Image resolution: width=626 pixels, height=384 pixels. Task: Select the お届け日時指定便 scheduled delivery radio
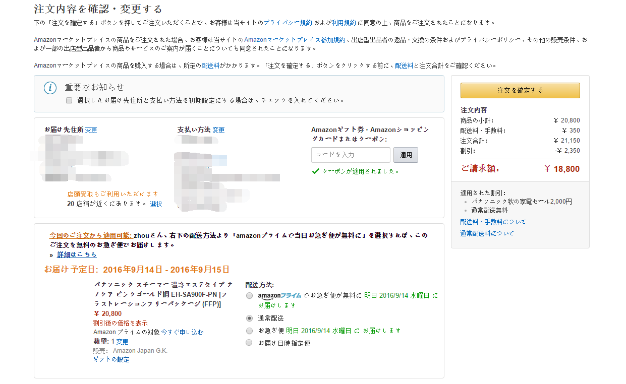(249, 343)
